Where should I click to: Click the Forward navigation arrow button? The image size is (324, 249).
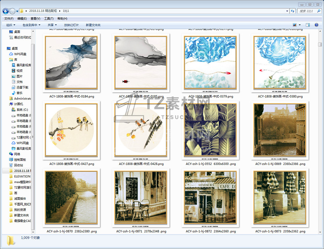12,11
